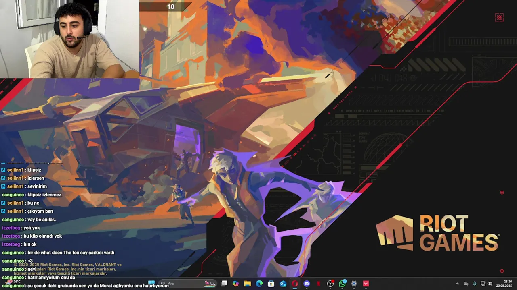Click sellinn1's 'çıkıyom ben' message
This screenshot has height=290, width=517.
click(40, 211)
